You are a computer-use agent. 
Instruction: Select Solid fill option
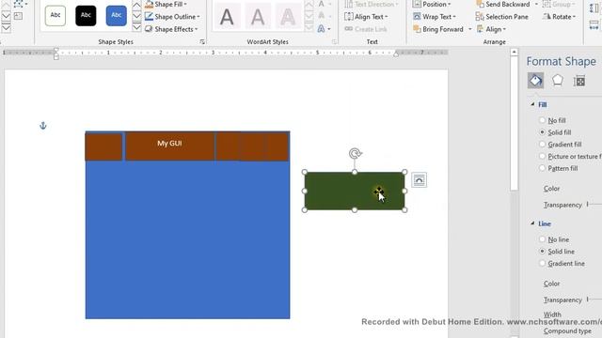[555, 132]
